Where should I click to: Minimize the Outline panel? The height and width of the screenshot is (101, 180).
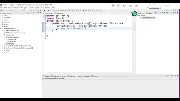tap(175, 13)
